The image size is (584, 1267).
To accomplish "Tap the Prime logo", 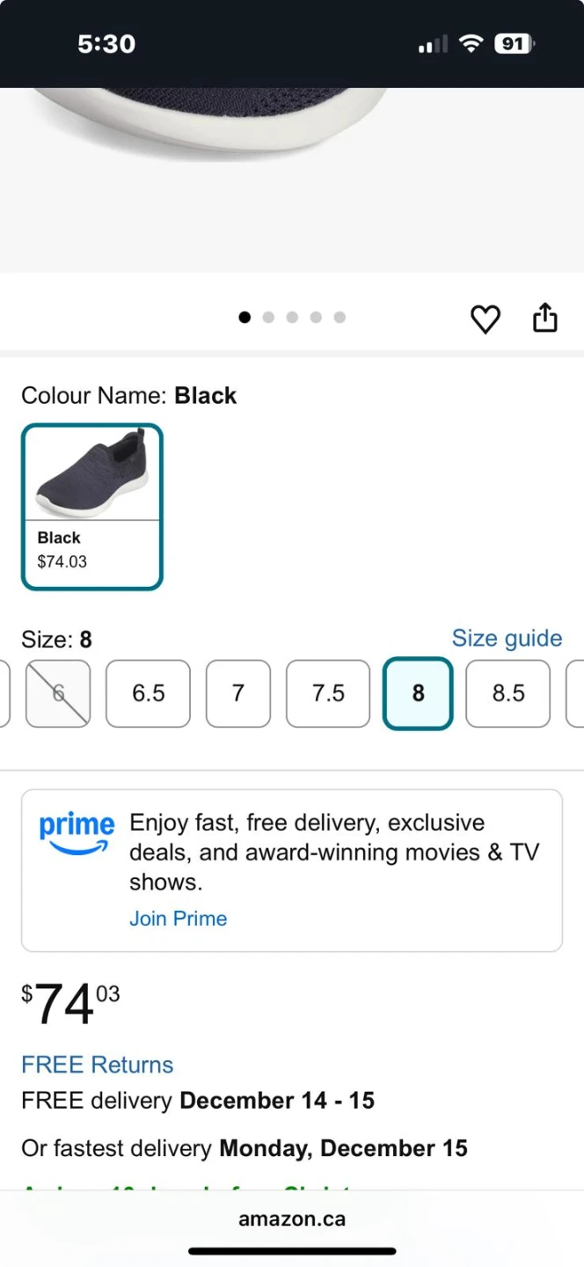I will point(77,833).
